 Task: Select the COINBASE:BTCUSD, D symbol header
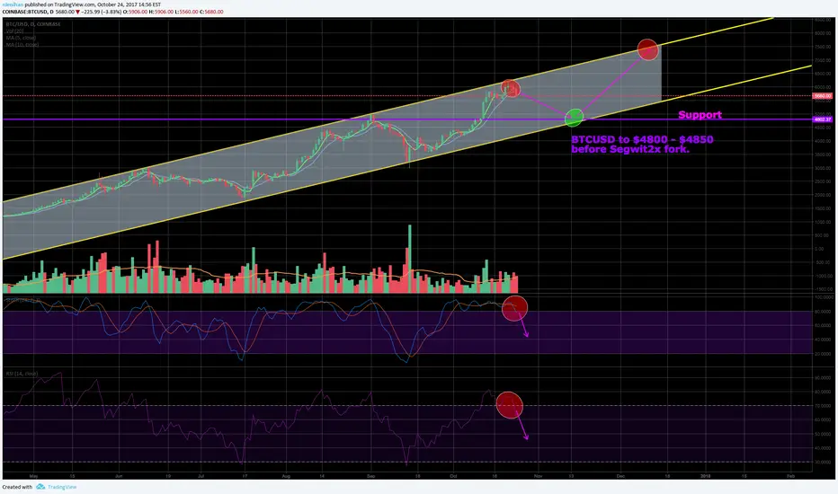tap(28, 12)
